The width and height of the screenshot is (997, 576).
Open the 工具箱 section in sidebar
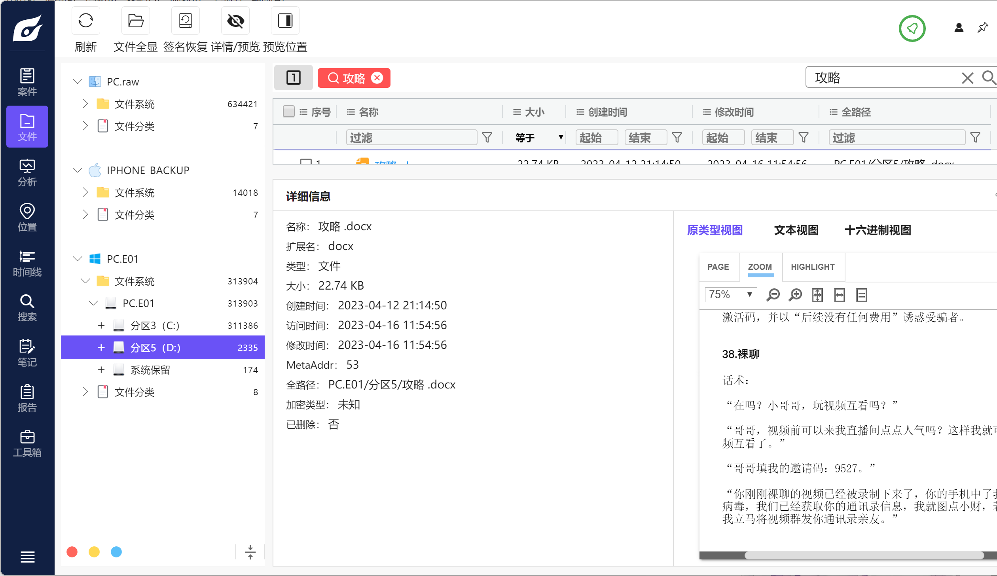(x=27, y=443)
